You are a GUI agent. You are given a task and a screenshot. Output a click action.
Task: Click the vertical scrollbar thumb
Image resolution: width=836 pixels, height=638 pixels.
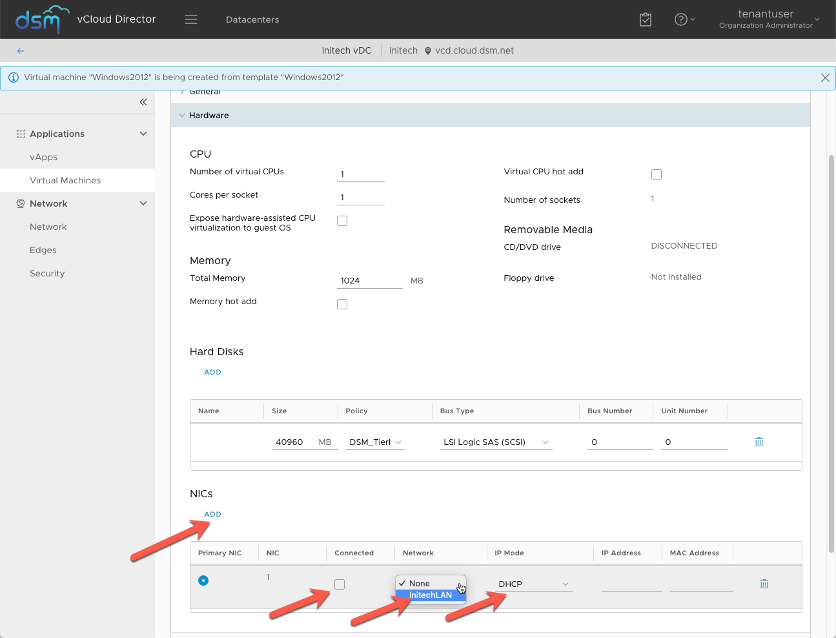(831, 354)
